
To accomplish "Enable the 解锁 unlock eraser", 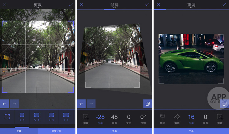I will tap(177, 118).
